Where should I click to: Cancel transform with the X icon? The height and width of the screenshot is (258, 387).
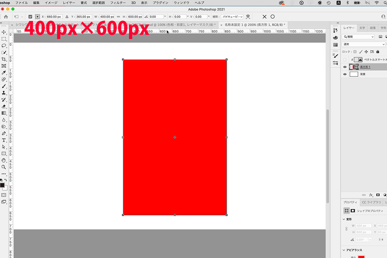(x=264, y=17)
